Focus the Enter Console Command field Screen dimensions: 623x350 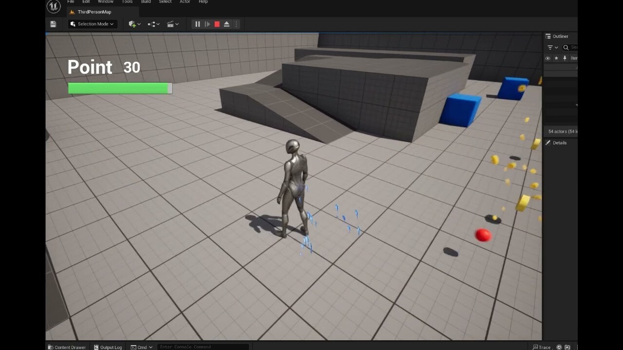tap(203, 347)
